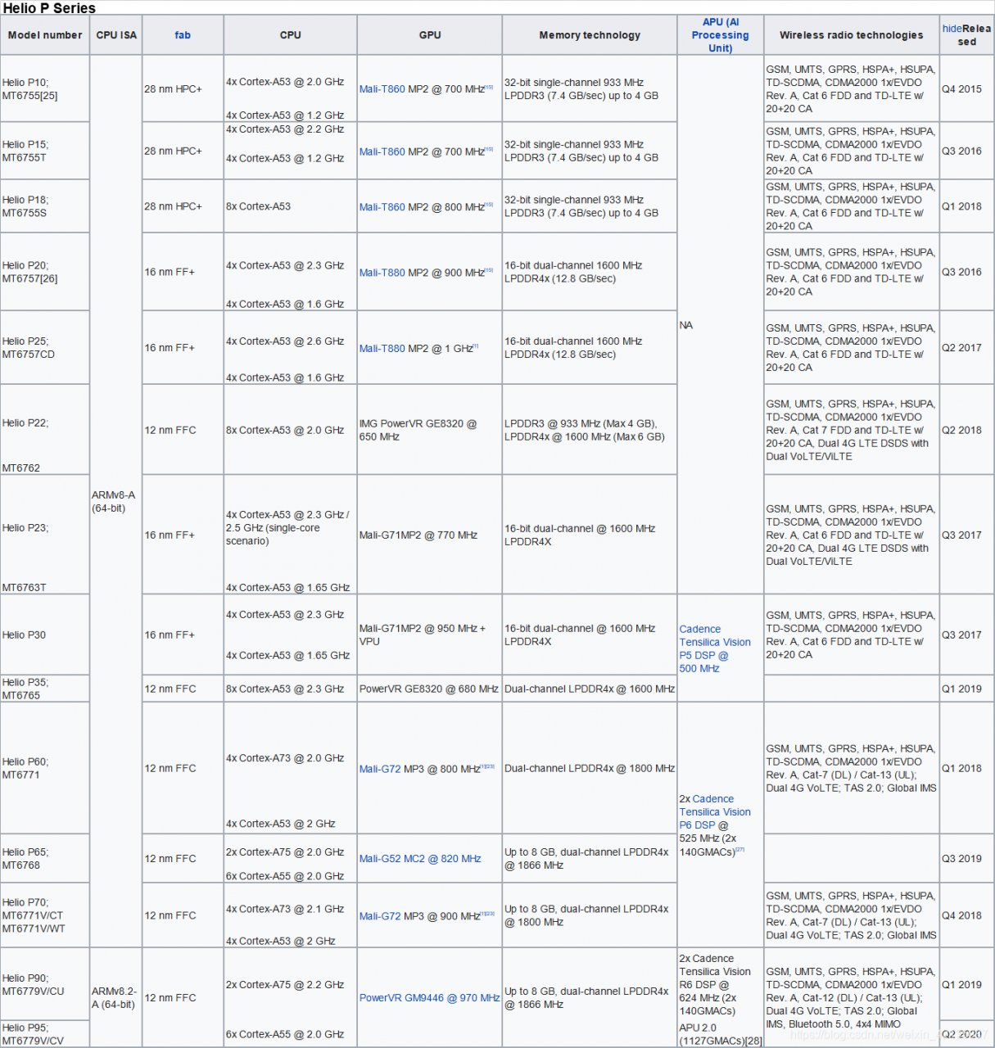Screen dimensions: 995x1048
Task: Click the Mali-G52 MC2 @ 820 MHz link
Action: (x=420, y=859)
